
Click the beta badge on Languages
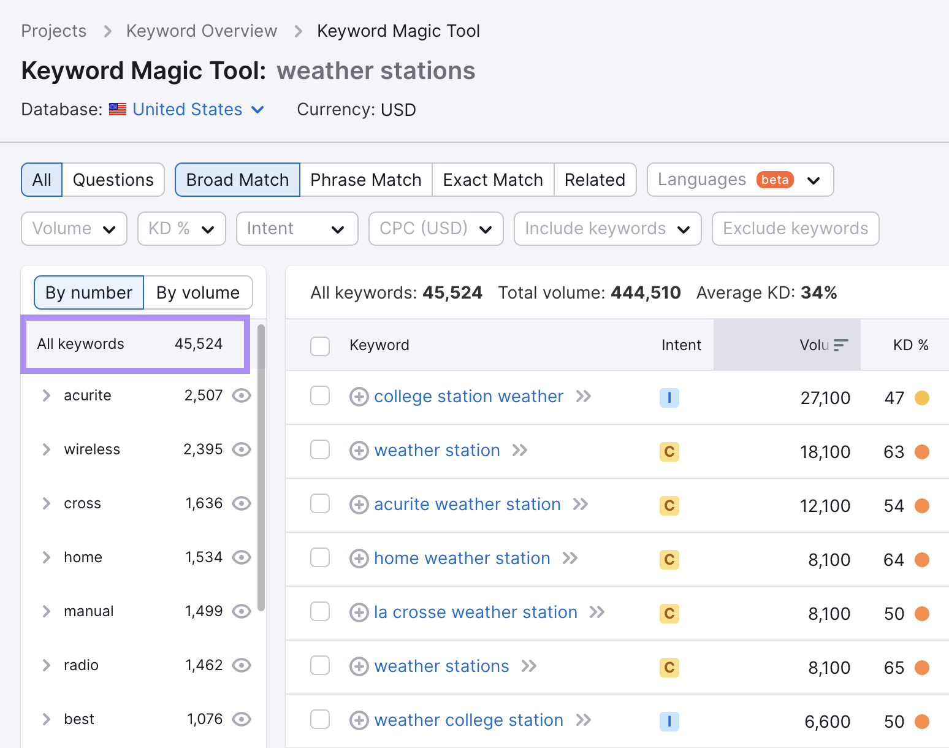tap(775, 180)
